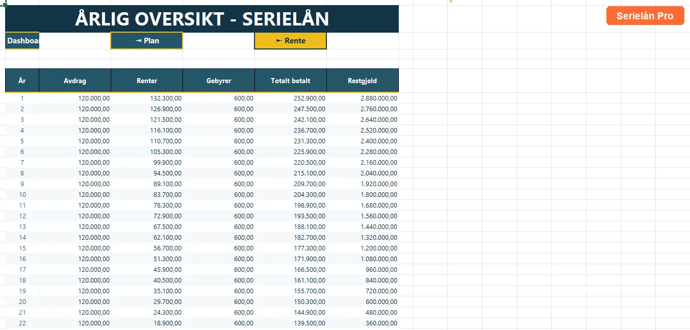Select the Avdrag column header
This screenshot has width=690, height=330.
pos(75,81)
